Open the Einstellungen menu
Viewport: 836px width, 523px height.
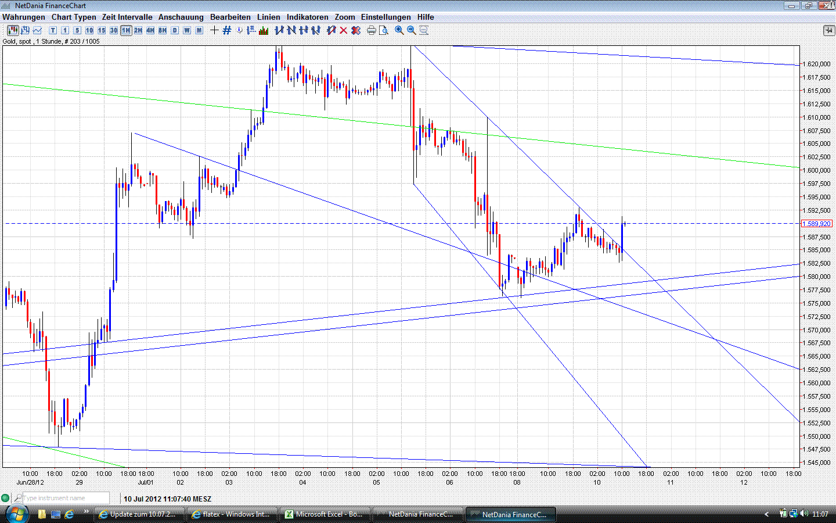385,17
